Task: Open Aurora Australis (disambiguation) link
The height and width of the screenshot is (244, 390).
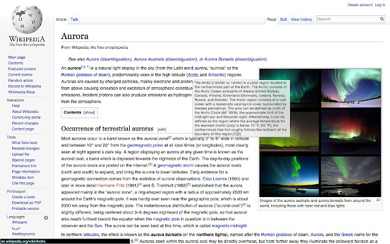Action: point(165,59)
